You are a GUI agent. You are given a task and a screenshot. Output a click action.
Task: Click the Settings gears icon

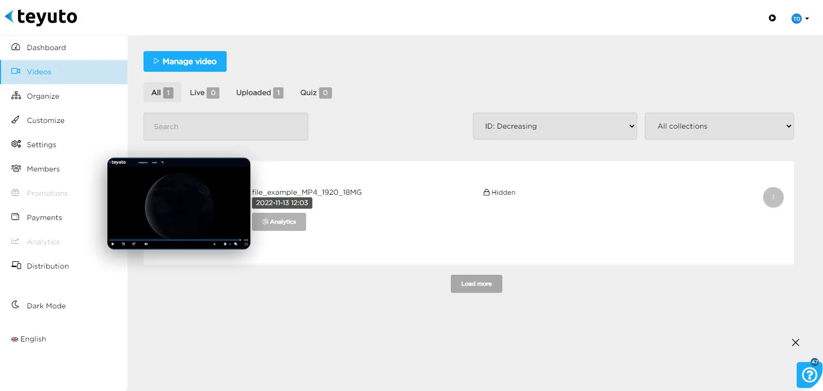pyautogui.click(x=16, y=144)
